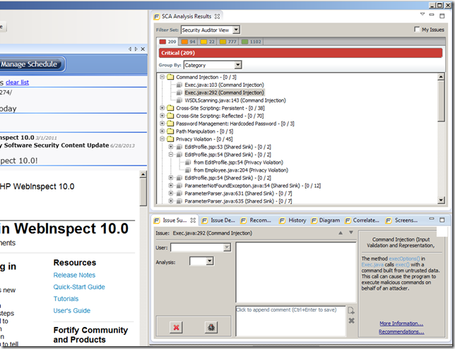Screen dimensions: 455x349
Task: Collapse the Command Injection folder
Action: [162, 77]
